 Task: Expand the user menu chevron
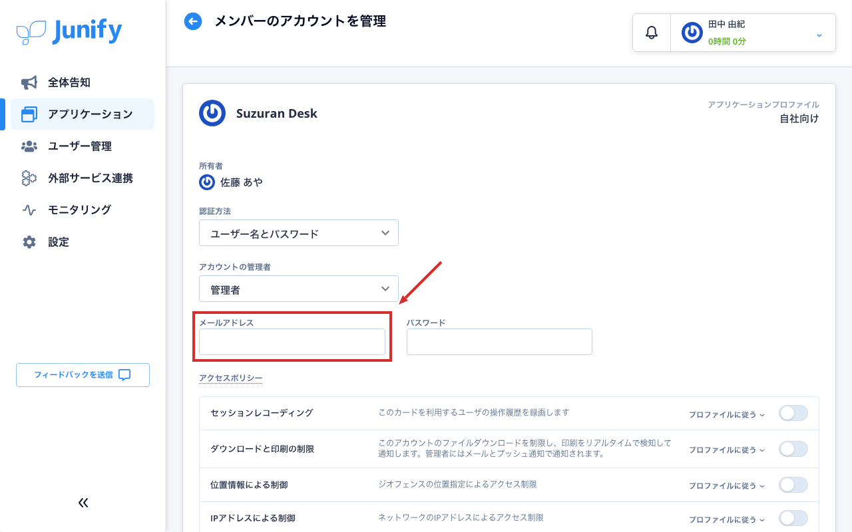point(819,35)
